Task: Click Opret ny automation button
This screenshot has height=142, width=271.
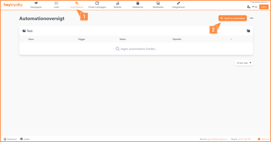Action: pyautogui.click(x=233, y=18)
